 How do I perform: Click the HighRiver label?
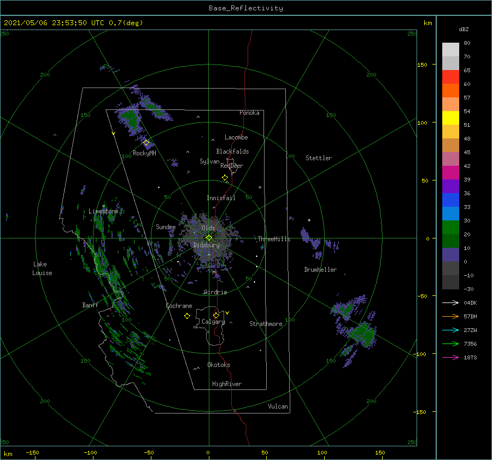[227, 384]
